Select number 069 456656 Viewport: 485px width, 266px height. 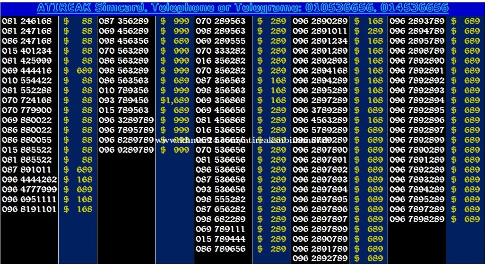click(221, 110)
